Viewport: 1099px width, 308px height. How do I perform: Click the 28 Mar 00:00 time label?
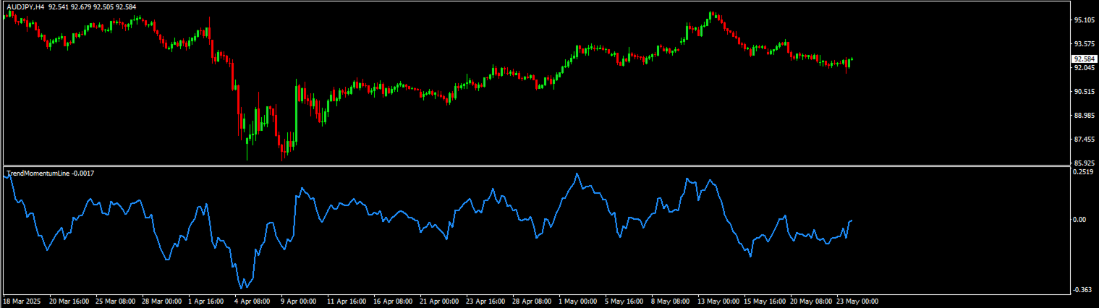[x=161, y=301]
